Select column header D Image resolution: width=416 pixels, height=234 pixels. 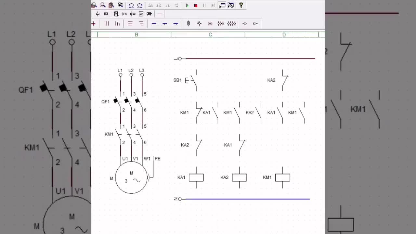284,34
